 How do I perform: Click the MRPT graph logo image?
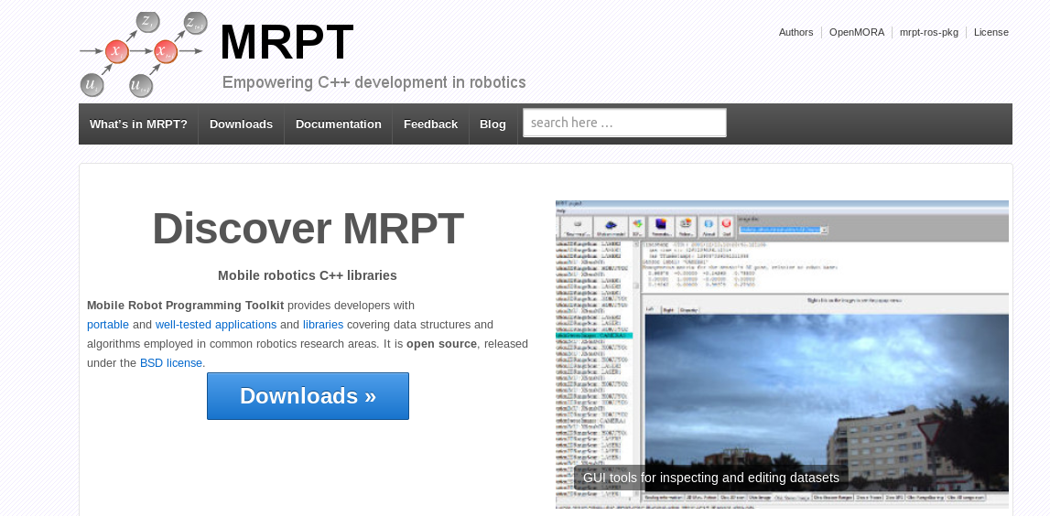tap(143, 55)
